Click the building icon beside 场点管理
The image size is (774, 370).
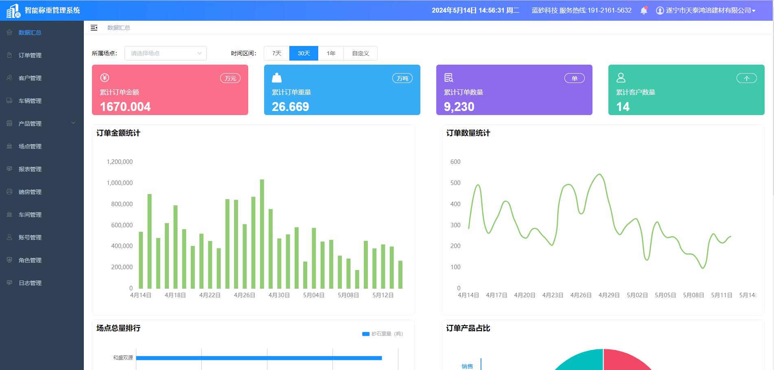pos(9,146)
